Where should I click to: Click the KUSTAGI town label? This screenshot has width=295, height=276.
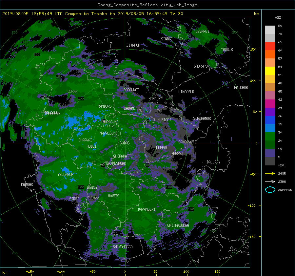pyautogui.click(x=164, y=120)
